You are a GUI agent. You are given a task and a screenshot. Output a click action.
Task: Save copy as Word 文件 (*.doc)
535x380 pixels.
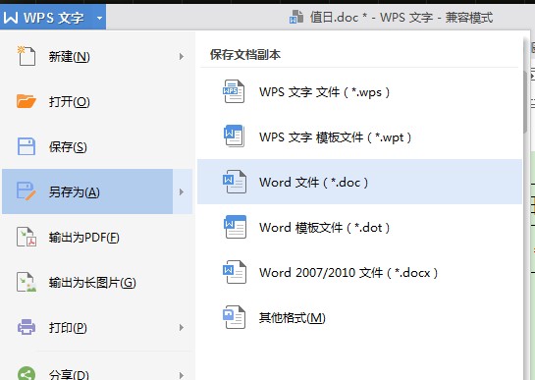359,182
